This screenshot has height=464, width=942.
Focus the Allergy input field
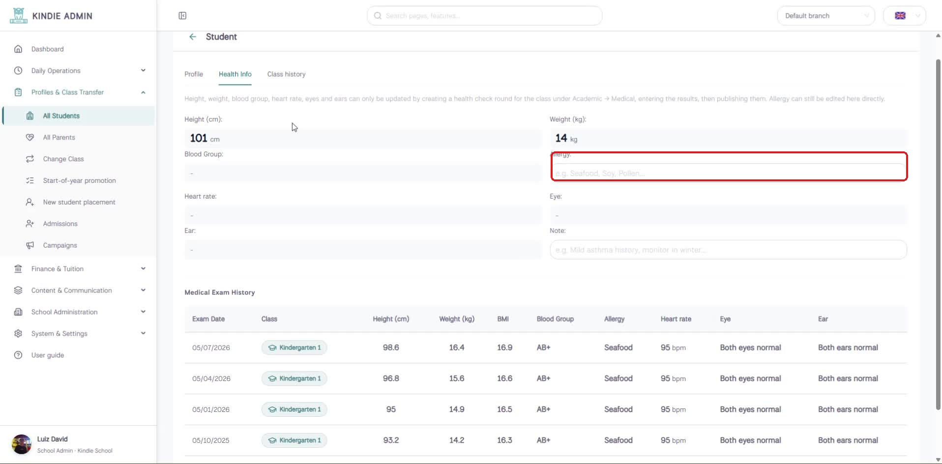[729, 173]
